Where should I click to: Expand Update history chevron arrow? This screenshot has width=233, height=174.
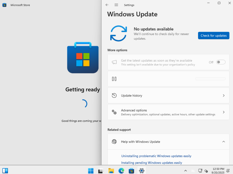[224, 96]
